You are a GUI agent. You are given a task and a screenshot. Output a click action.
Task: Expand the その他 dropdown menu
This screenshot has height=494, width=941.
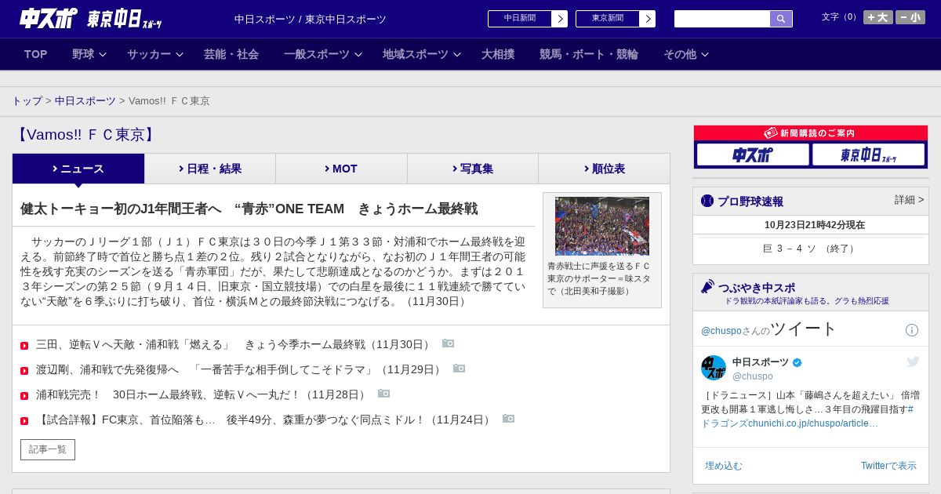(x=686, y=54)
